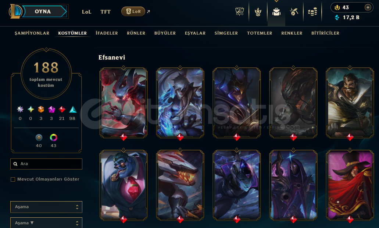Open the Loot hammer icon
This screenshot has width=379, height=228.
[x=294, y=11]
